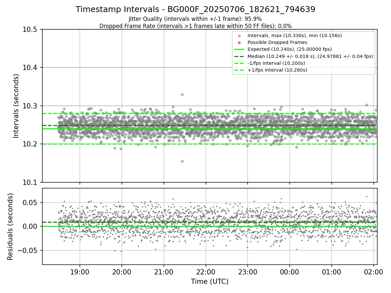The width and height of the screenshot is (391, 293).
Task: Click the Dropped Frame Rate 0.0% subtitle
Action: click(195, 26)
